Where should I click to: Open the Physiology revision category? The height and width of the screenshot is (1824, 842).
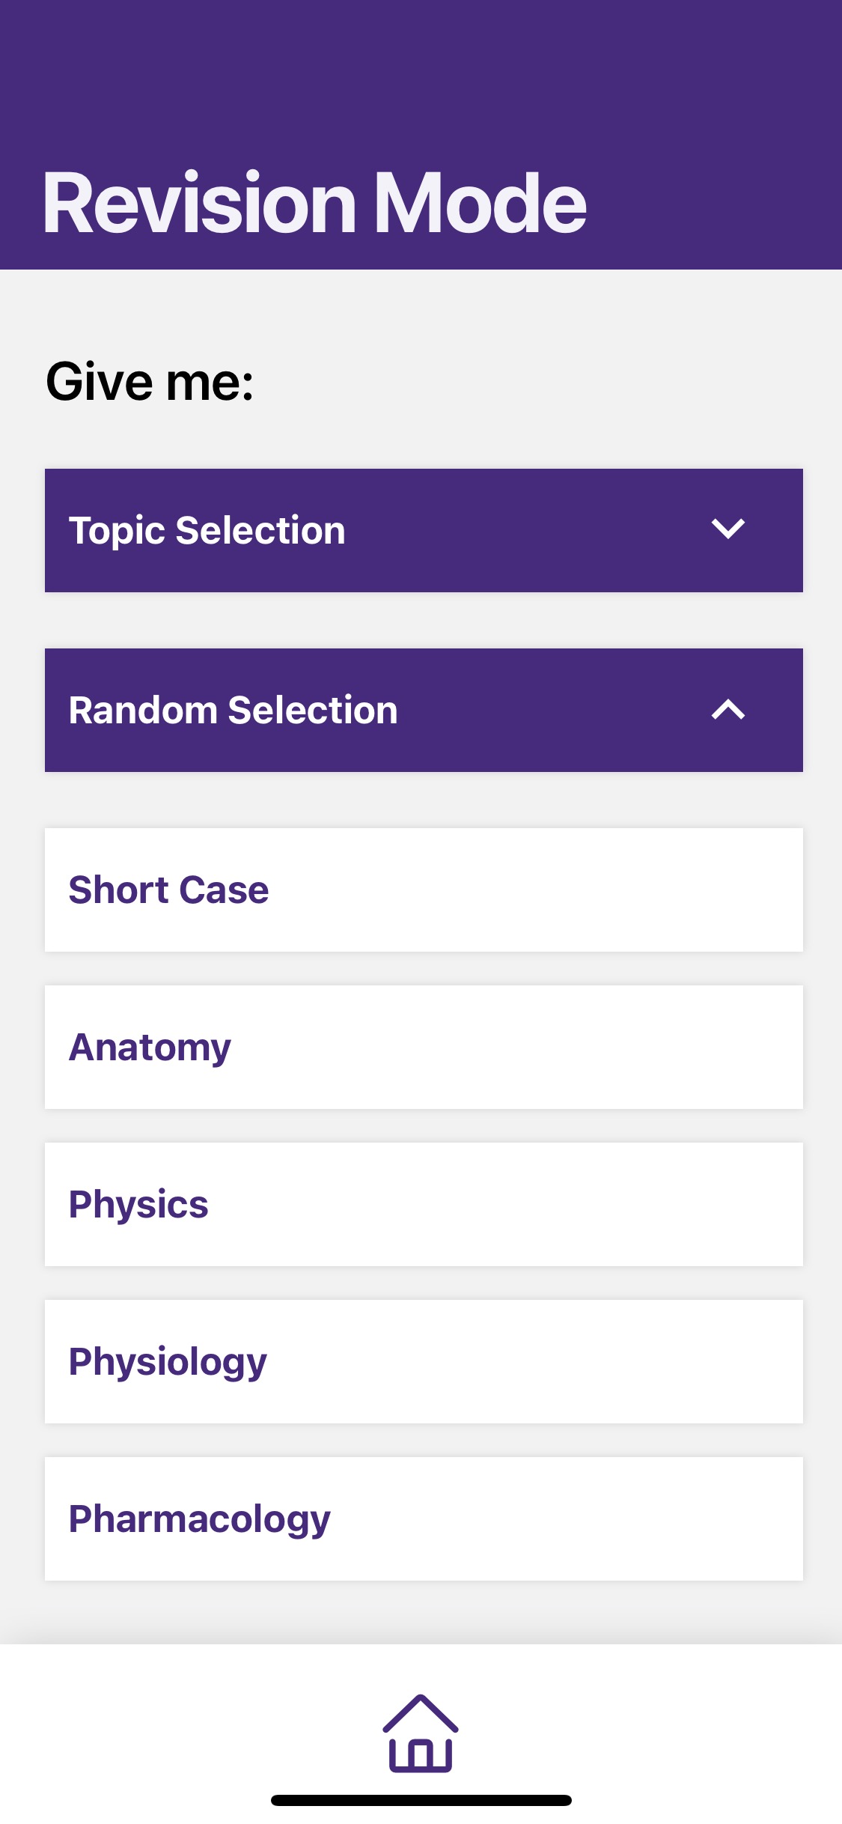pos(424,1361)
